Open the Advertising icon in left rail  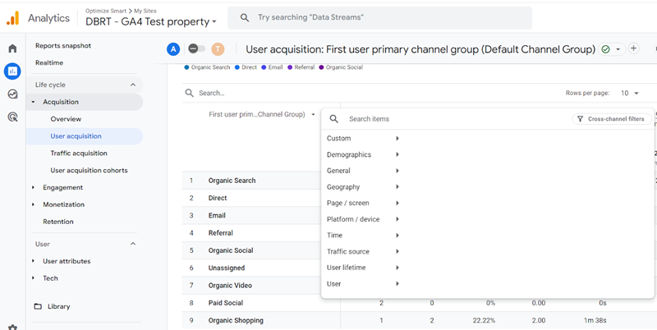click(12, 117)
